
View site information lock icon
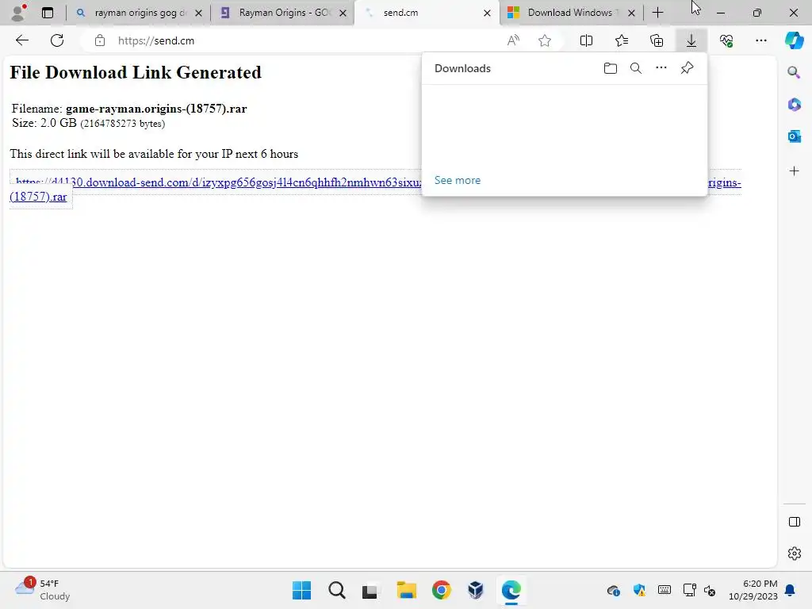pyautogui.click(x=100, y=40)
